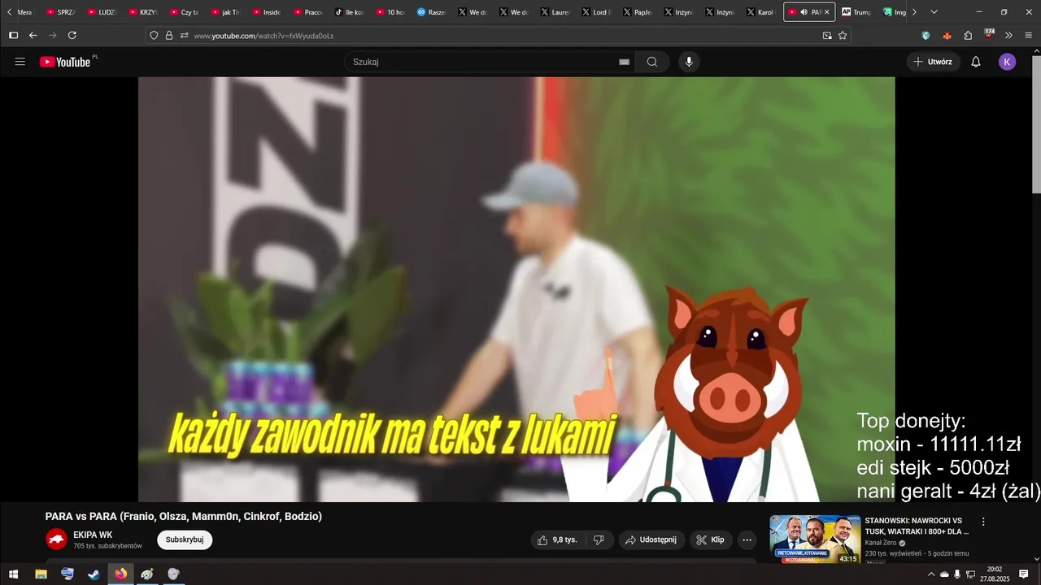The width and height of the screenshot is (1041, 585).
Task: Switch to the Inside browser tab
Action: tap(267, 12)
